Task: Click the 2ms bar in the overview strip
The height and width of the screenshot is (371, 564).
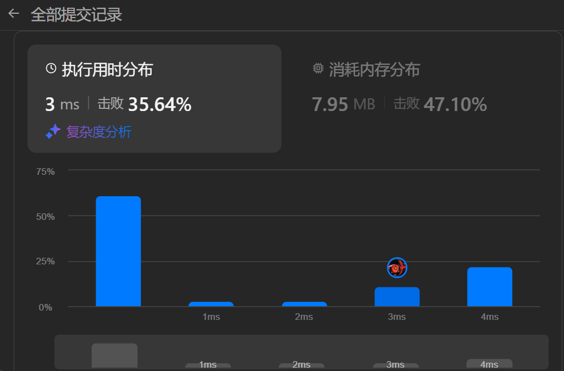Action: tap(301, 366)
